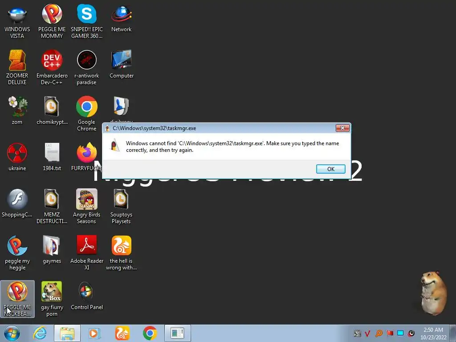Select the zom flower icon
Image resolution: width=456 pixels, height=342 pixels.
(x=17, y=110)
